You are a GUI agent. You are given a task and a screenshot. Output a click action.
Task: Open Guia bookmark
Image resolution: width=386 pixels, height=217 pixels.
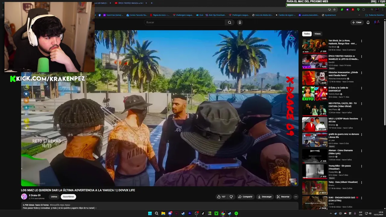coord(200,15)
